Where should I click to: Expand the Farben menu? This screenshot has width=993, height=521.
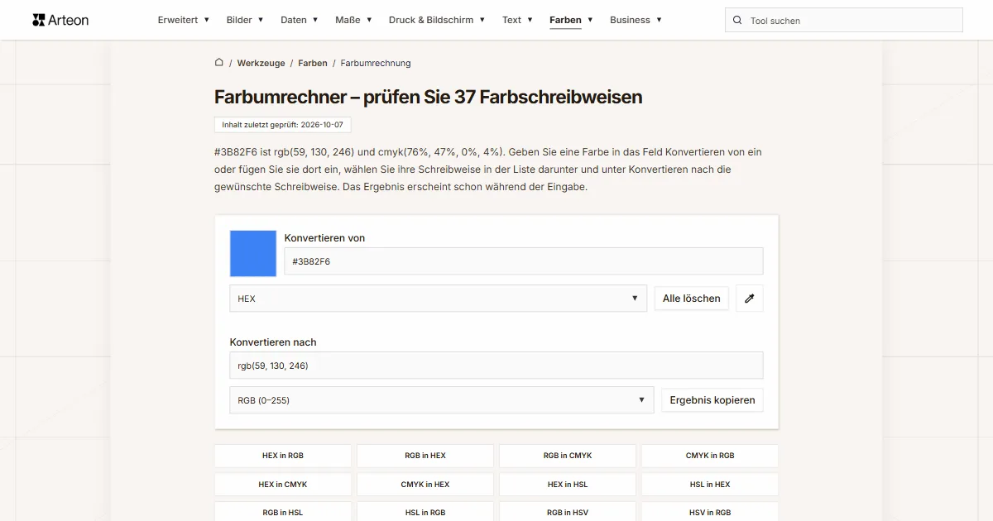point(571,20)
